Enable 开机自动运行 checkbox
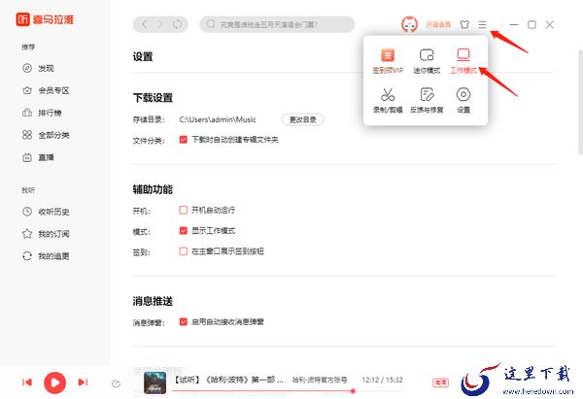Screen dimensions: 583x399 click(x=184, y=211)
